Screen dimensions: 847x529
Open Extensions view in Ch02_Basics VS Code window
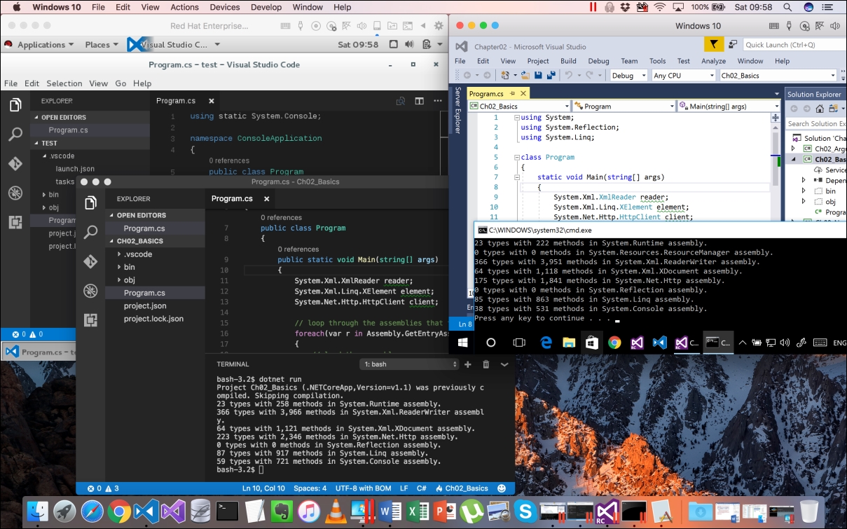pos(90,320)
